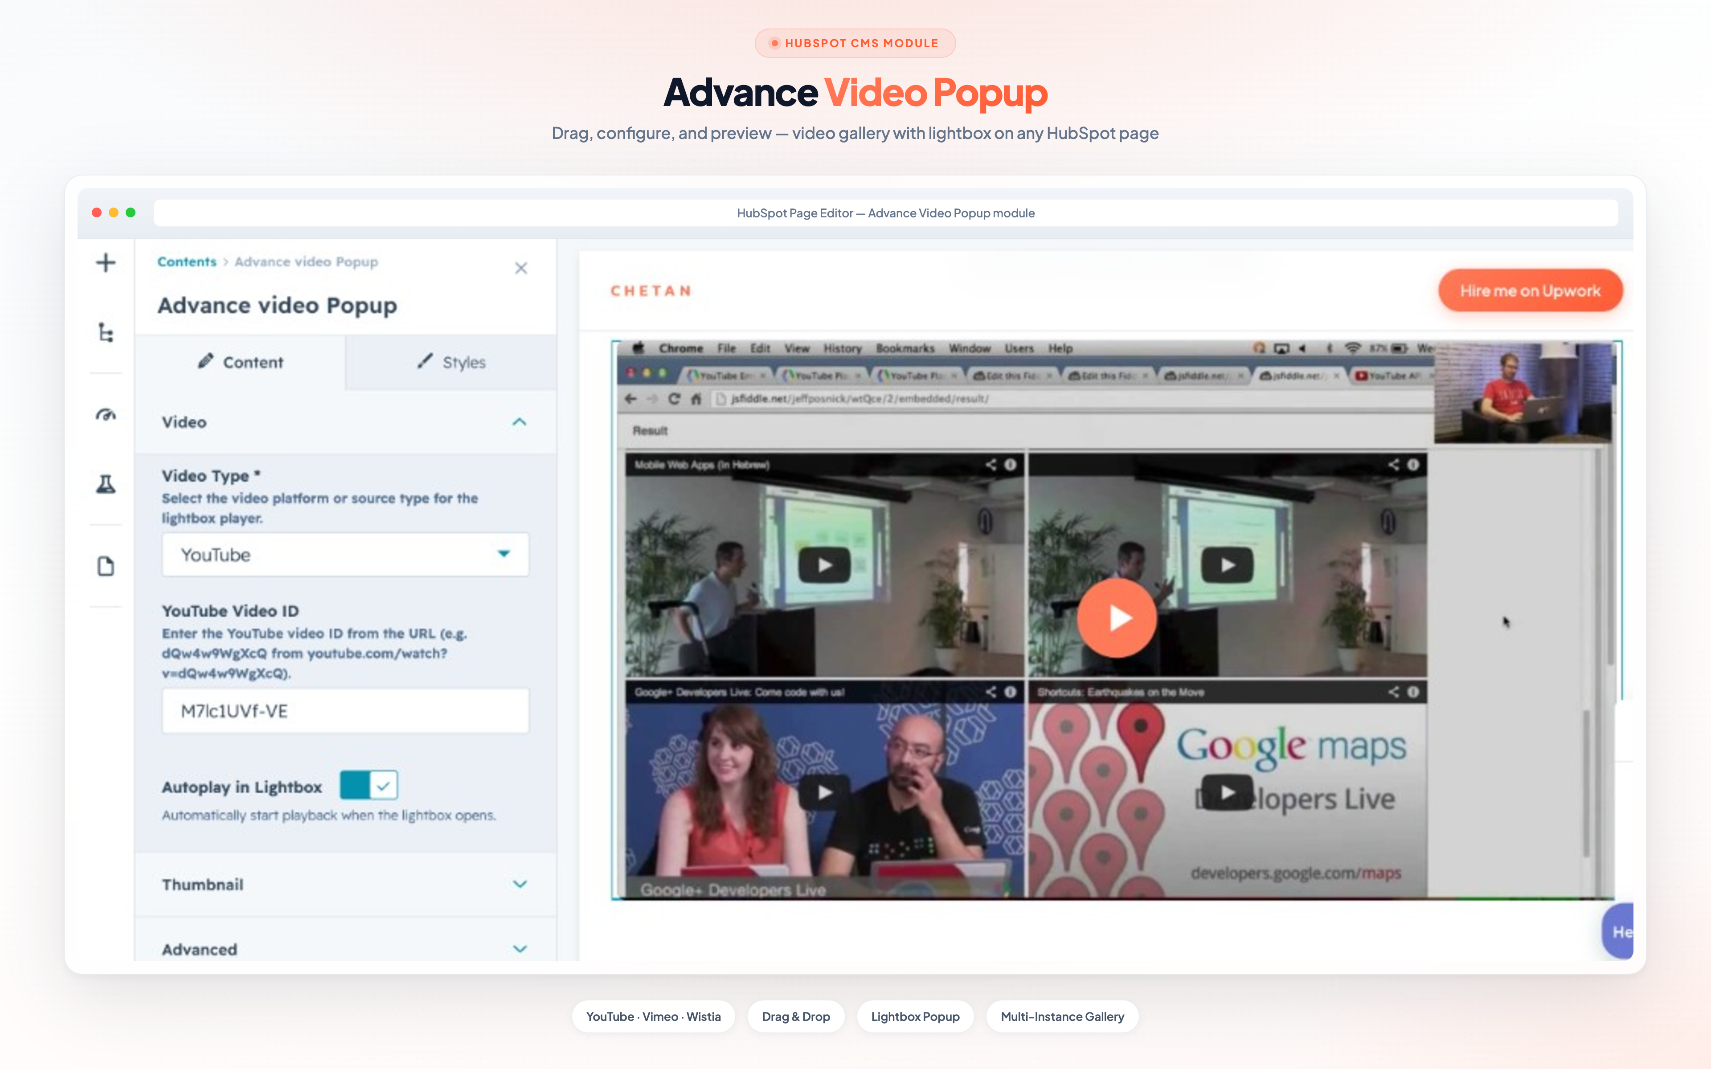Image resolution: width=1711 pixels, height=1069 pixels.
Task: Click the Lightbox Popup pill
Action: tap(915, 1017)
